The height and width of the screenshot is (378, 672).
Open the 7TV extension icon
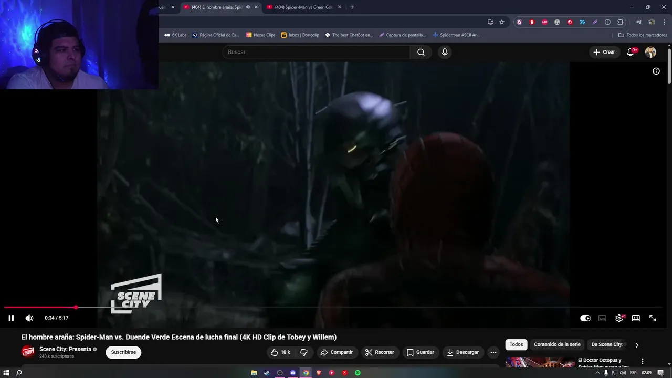(582, 22)
